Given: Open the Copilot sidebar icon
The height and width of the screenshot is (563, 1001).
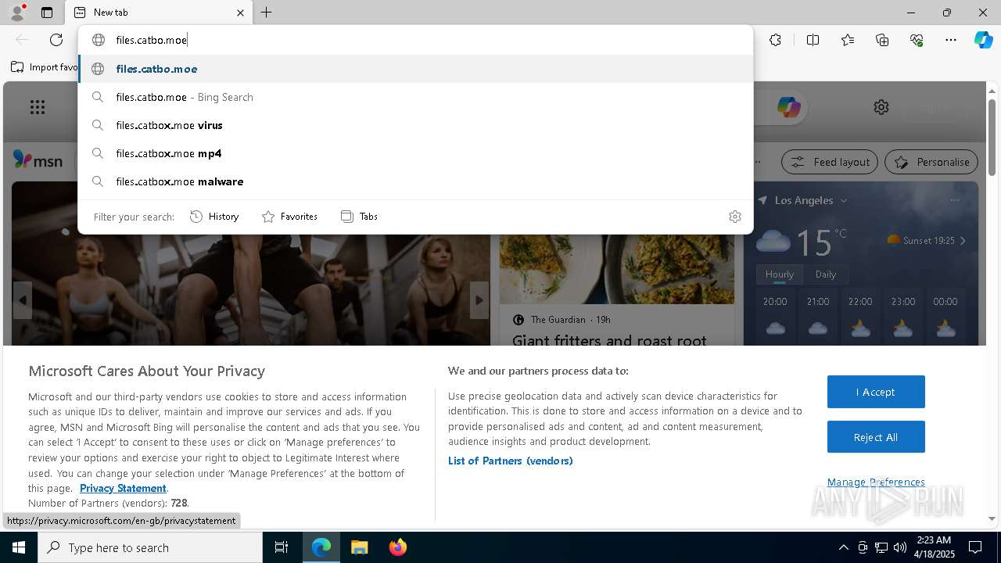Looking at the screenshot, I should (x=983, y=40).
